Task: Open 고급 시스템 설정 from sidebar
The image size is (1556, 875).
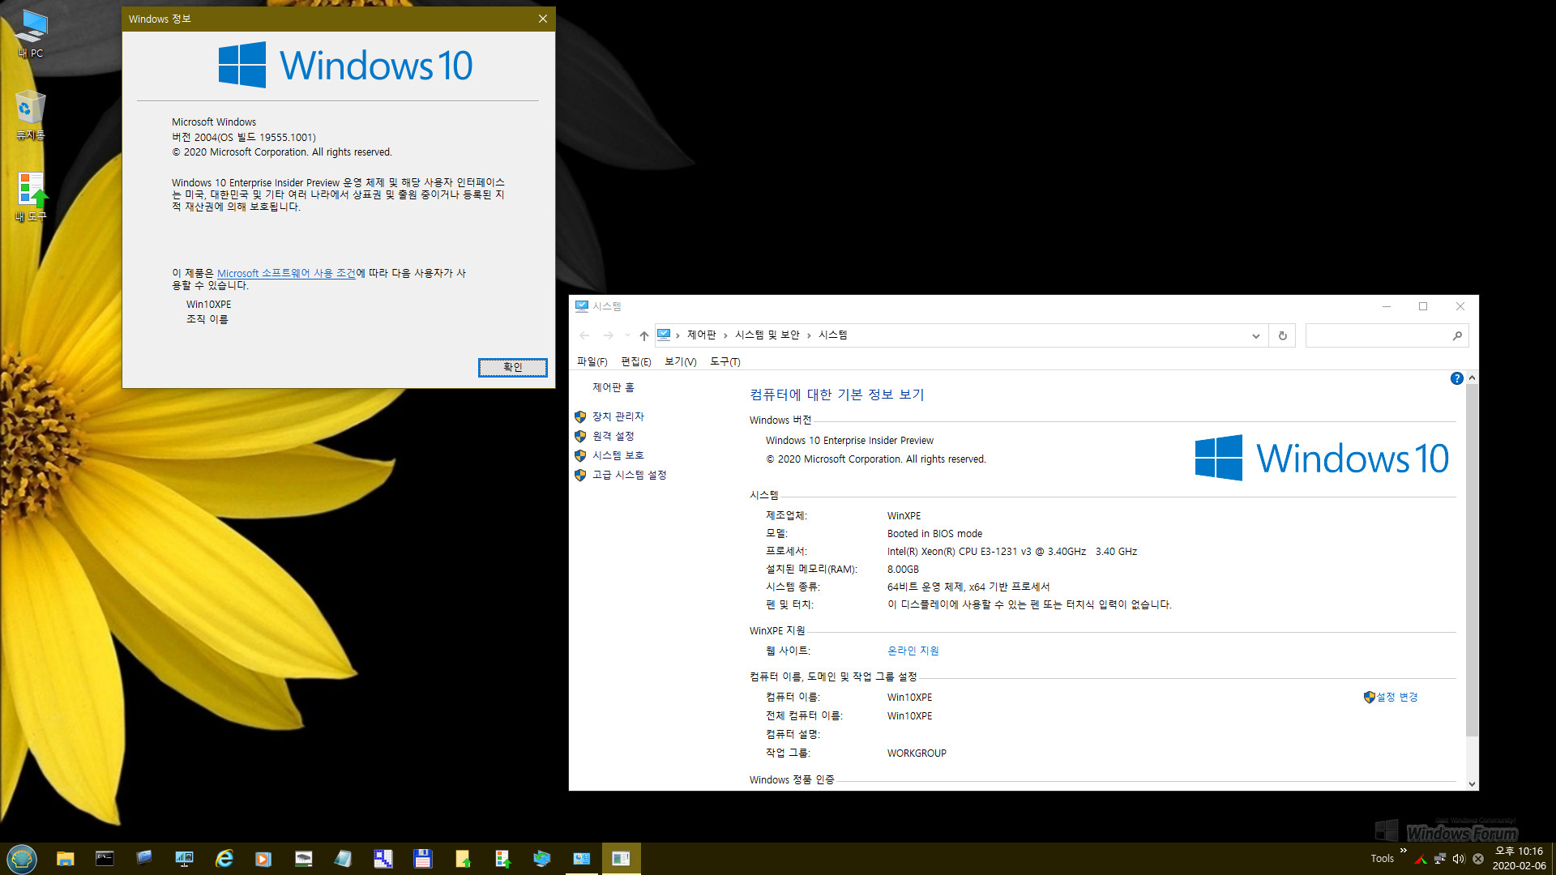Action: click(629, 475)
